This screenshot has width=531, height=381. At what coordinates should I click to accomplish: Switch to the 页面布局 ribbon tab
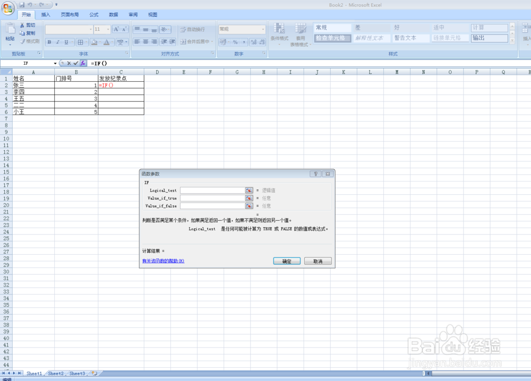point(70,14)
